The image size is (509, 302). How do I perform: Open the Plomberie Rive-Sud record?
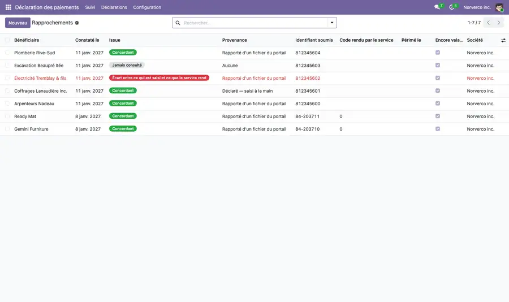tap(34, 53)
